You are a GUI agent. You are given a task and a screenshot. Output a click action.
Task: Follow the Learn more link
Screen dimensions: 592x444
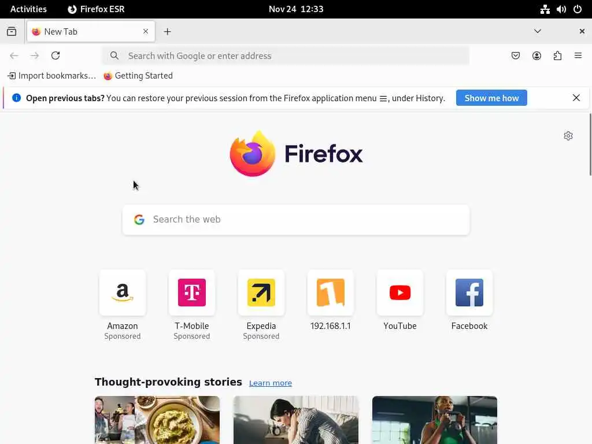271,383
